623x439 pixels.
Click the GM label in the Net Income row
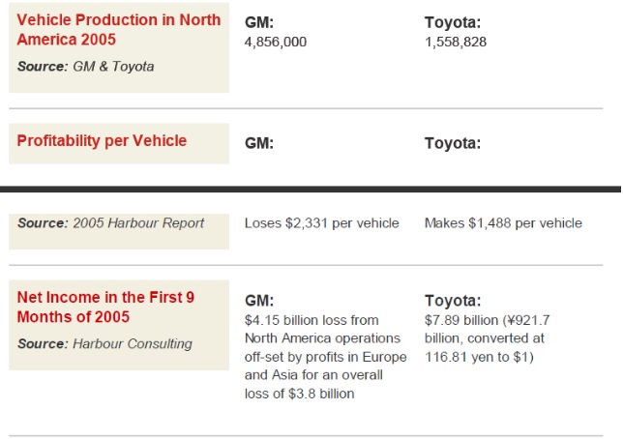[x=259, y=300]
